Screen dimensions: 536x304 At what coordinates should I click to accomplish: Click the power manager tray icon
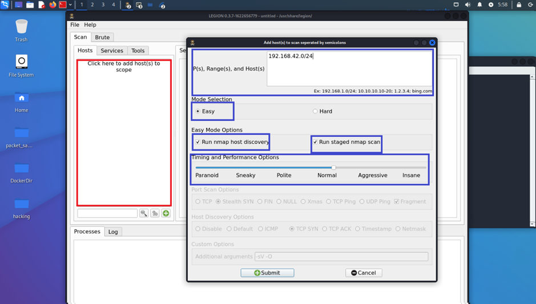pos(491,5)
